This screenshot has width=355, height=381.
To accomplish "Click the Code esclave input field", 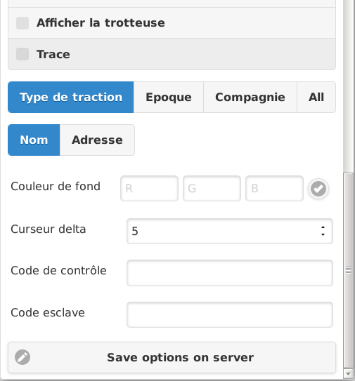I will [230, 314].
